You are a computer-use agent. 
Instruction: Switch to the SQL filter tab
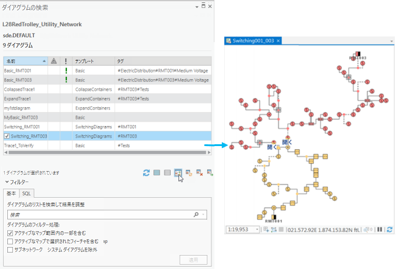[26, 194]
